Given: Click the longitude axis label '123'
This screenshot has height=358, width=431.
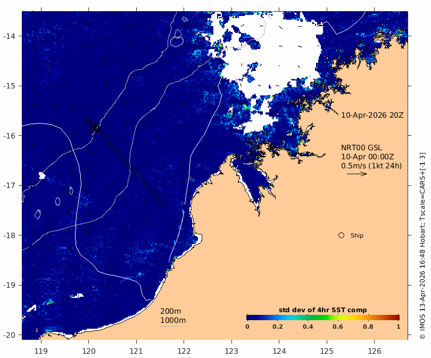Looking at the screenshot, I should click(231, 351).
